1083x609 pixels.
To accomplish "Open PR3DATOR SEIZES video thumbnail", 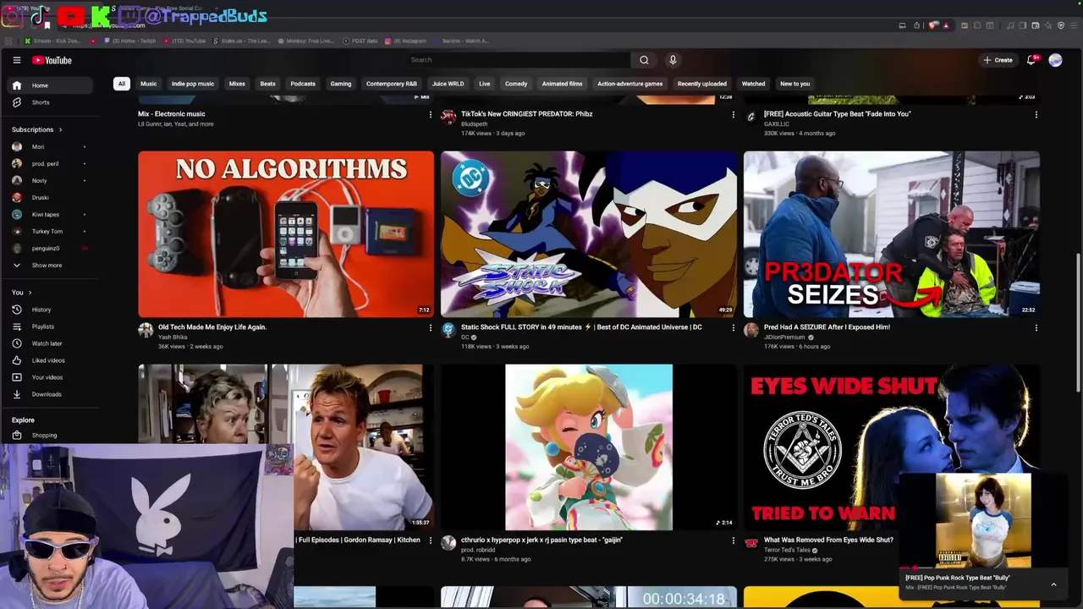I will coord(892,234).
